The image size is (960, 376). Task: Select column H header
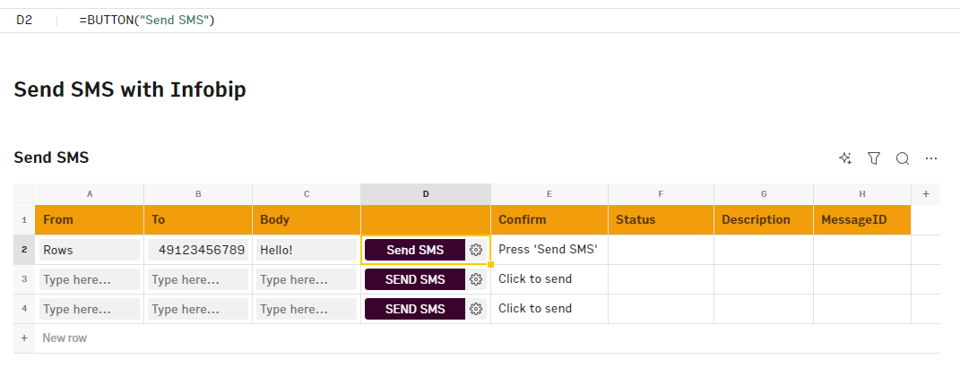862,193
